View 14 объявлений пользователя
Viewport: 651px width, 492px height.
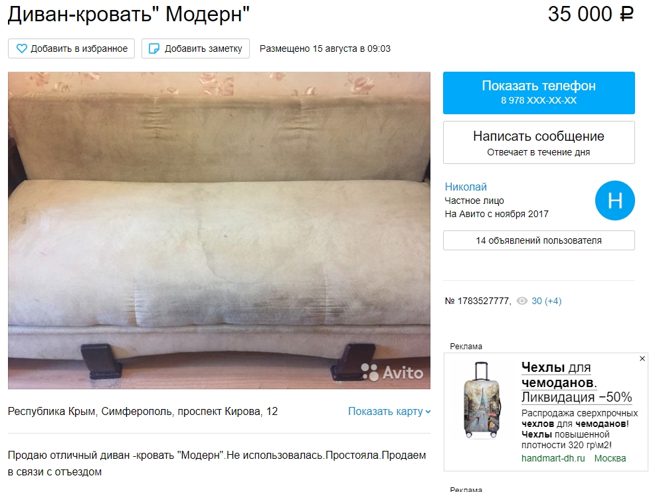point(539,240)
